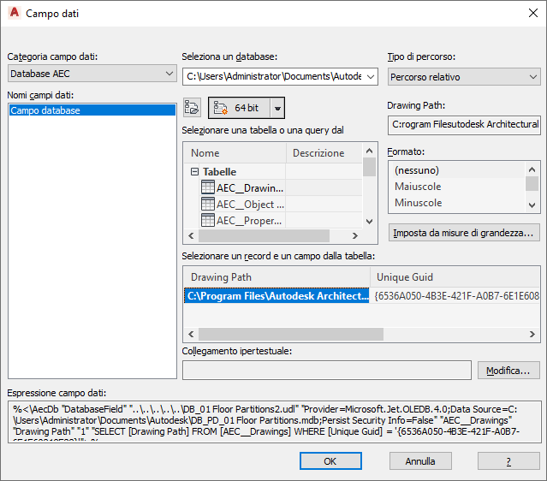Screen dimensions: 547x481
Task: Click table list scroll right arrow
Action: coord(354,235)
